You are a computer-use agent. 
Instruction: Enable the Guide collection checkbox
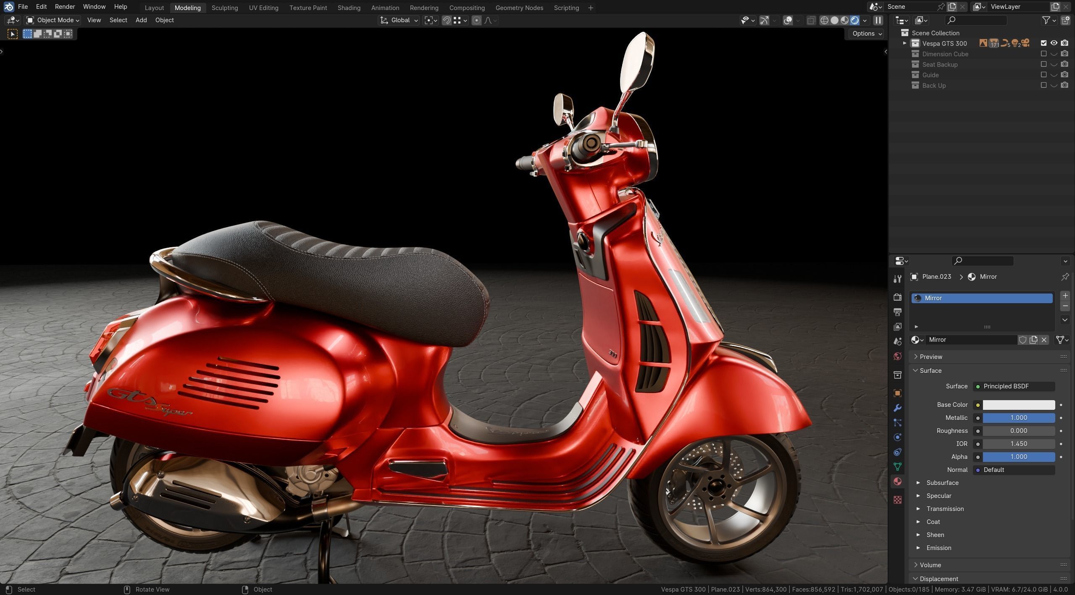1043,75
